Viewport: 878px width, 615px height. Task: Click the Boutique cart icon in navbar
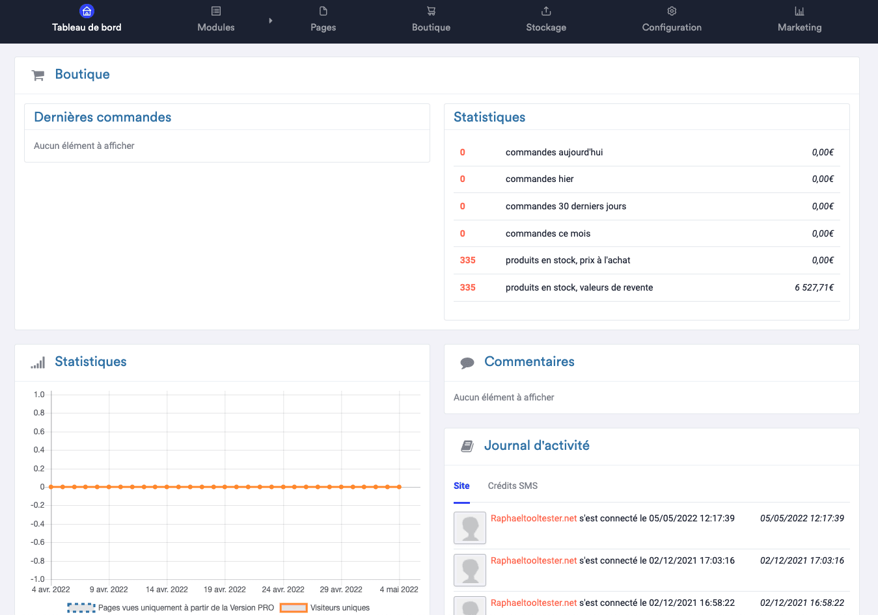coord(431,11)
